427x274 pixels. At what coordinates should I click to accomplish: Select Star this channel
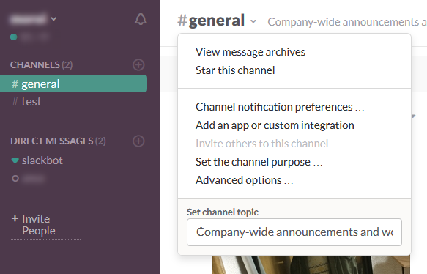pyautogui.click(x=235, y=70)
